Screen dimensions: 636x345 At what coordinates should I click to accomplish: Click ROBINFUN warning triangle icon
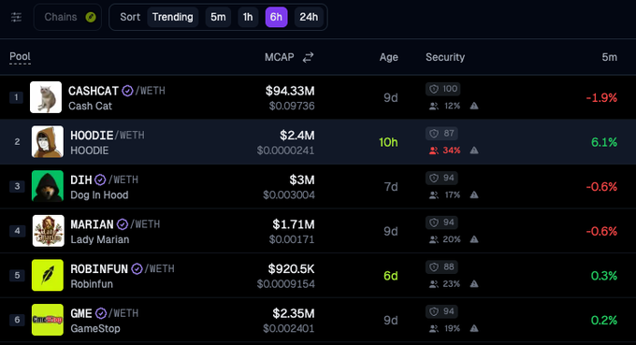tap(474, 284)
